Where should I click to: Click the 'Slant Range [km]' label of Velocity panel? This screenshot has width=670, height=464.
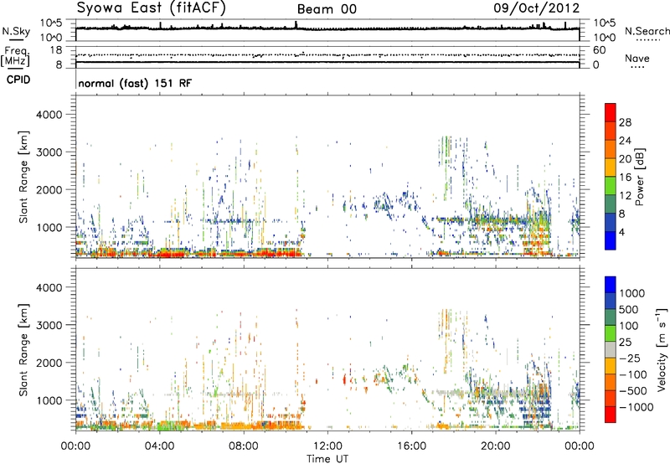tap(23, 350)
